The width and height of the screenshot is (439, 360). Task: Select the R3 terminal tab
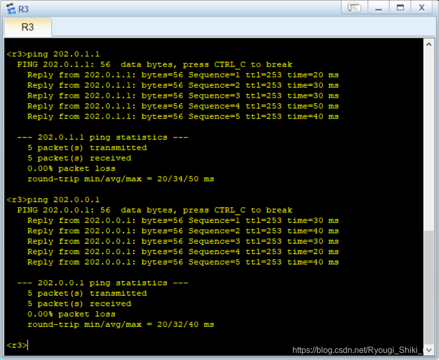[28, 27]
